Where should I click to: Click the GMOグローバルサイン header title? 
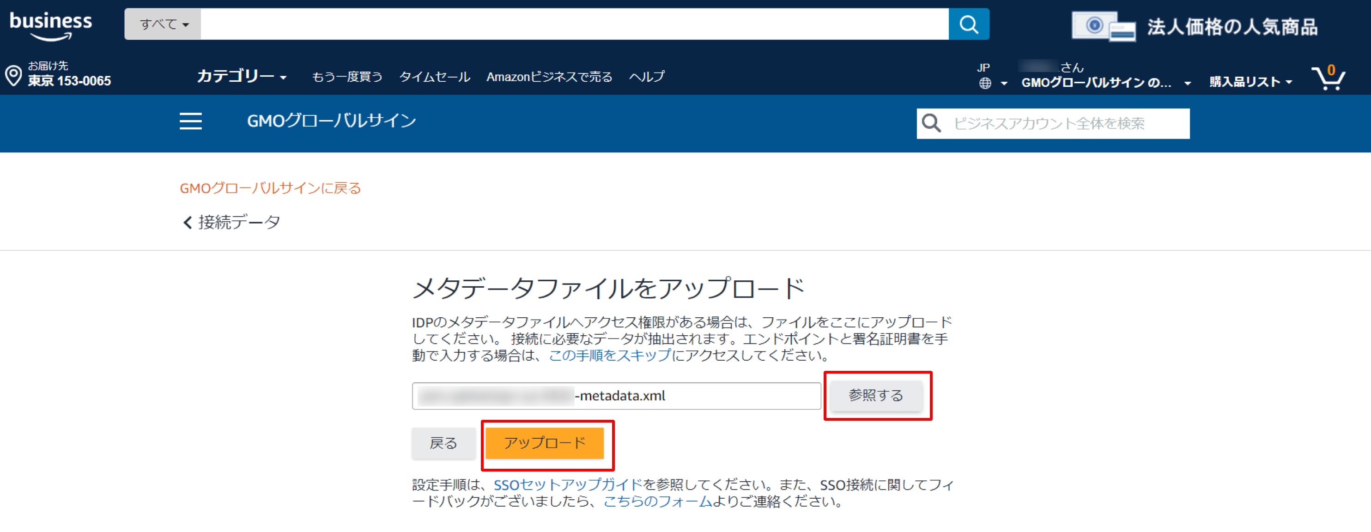coord(331,121)
